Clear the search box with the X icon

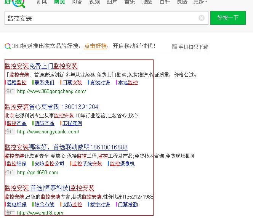coord(201,18)
